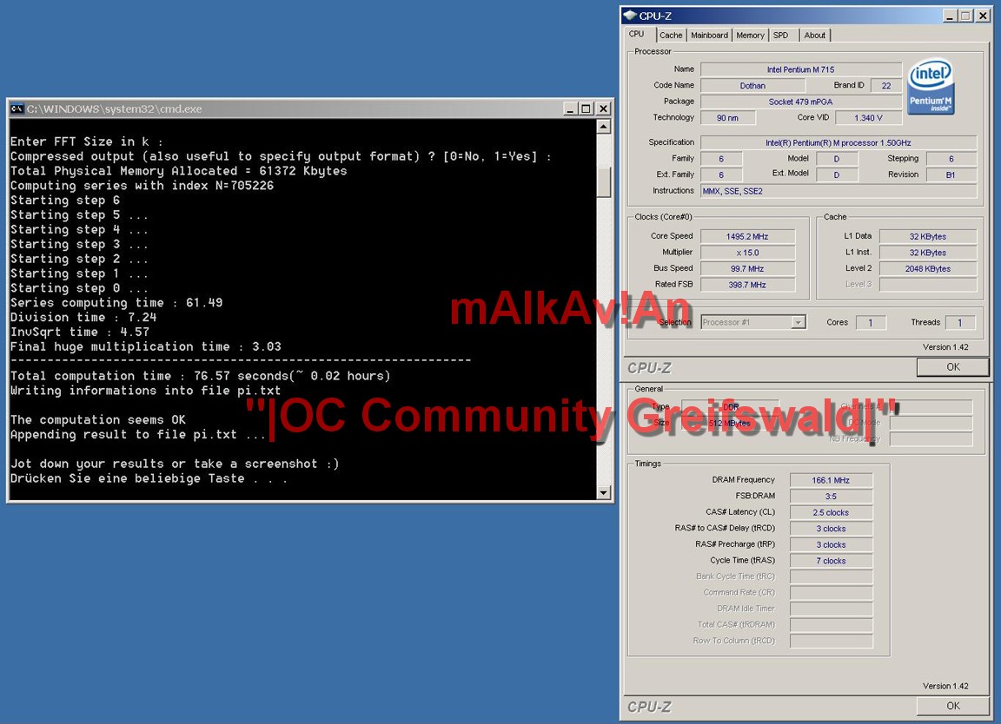Screen dimensions: 1001x724
Task: Click the FSB:DRAM ratio value '3:5'
Action: 831,497
